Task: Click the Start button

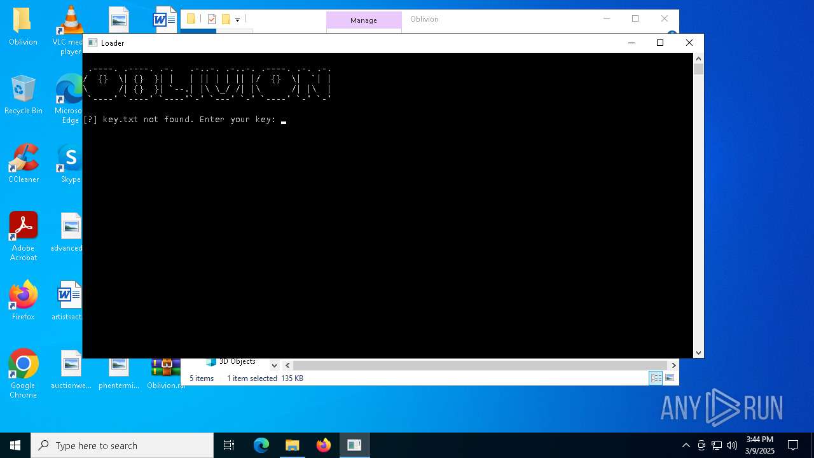Action: [15, 445]
